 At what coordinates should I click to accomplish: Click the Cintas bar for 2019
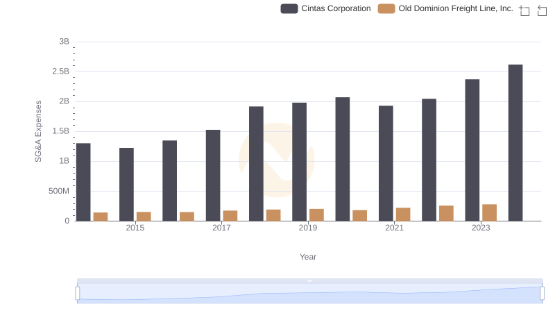coord(300,162)
